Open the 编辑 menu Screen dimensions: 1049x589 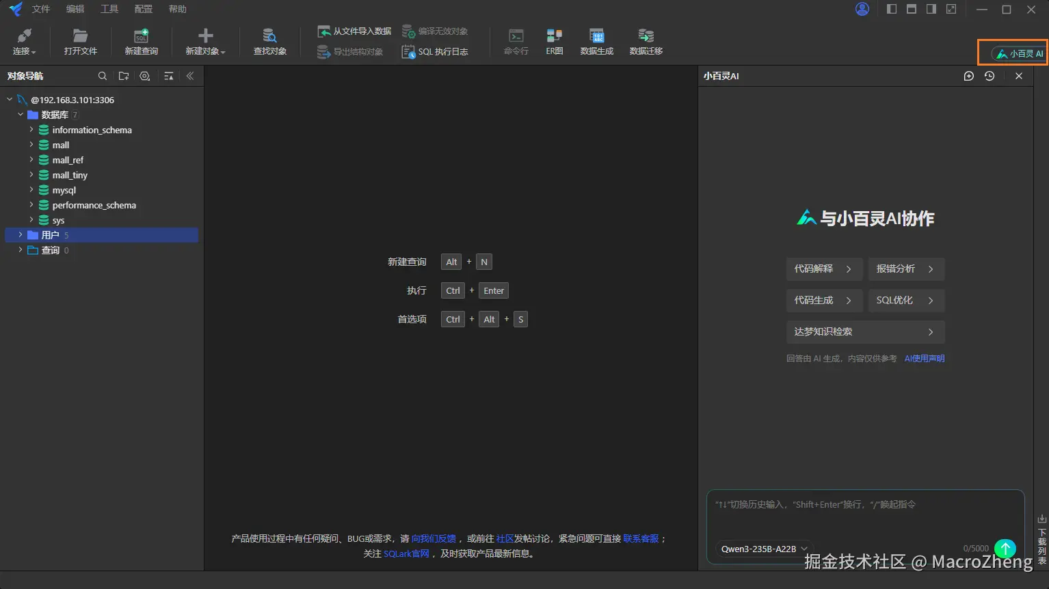(75, 9)
